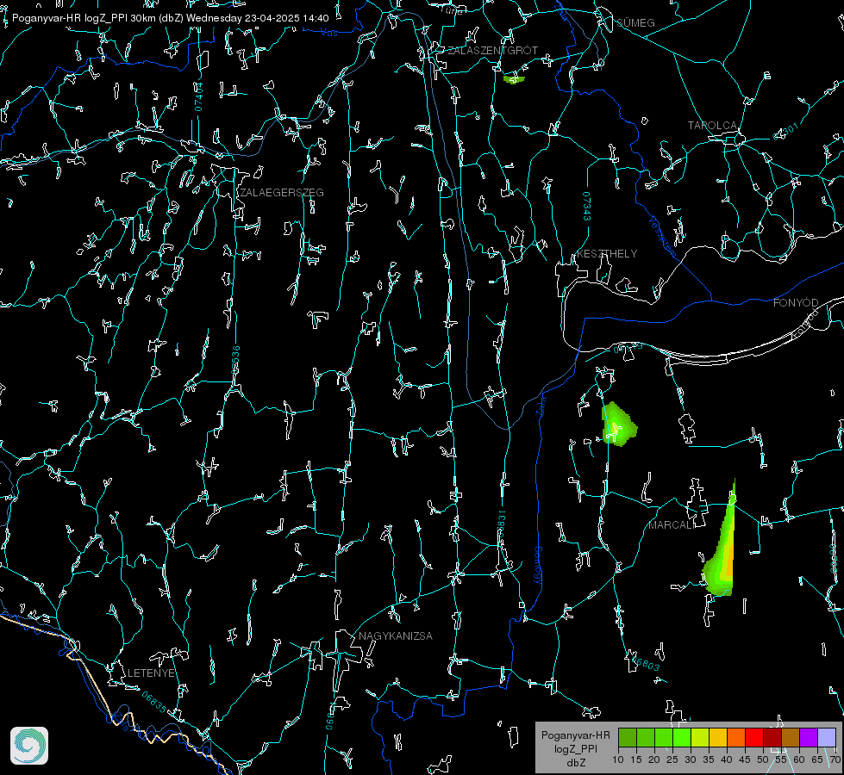Select the 15–20 dBZ green legend swatch

point(646,737)
